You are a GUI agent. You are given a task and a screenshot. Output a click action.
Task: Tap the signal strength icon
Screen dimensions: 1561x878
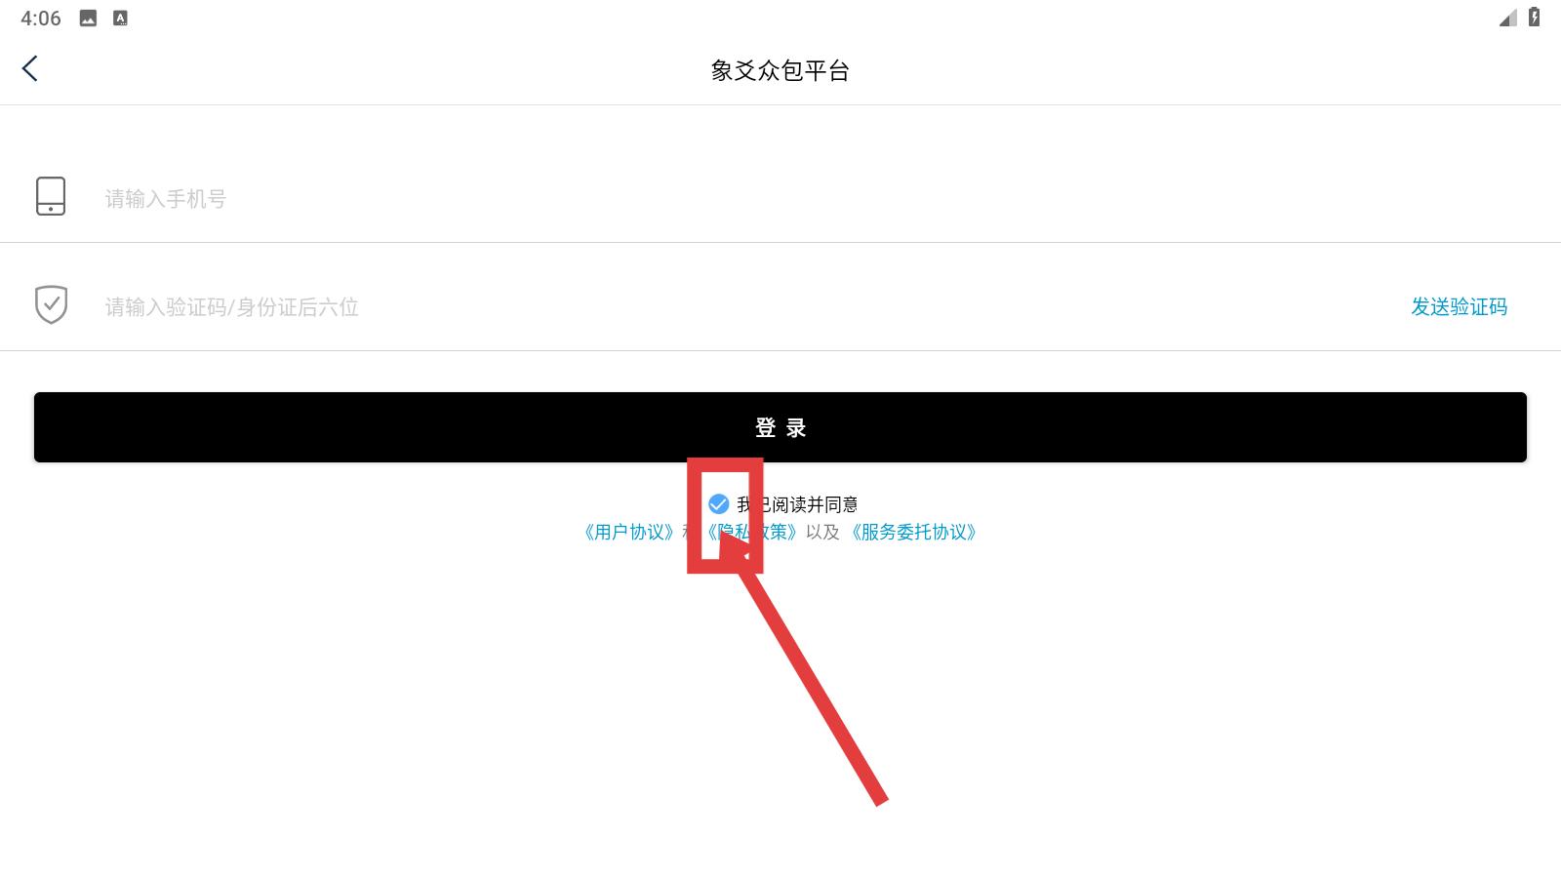(x=1507, y=18)
